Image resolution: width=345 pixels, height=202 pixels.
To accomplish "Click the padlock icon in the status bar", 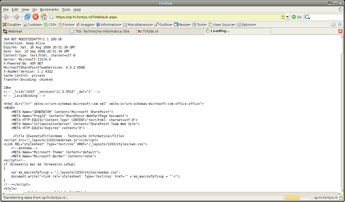I will click(341, 198).
